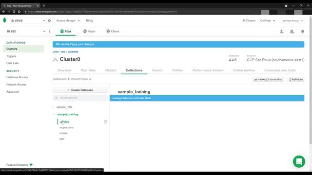Open the Profiler tab
This screenshot has width=312, height=175.
click(x=177, y=70)
